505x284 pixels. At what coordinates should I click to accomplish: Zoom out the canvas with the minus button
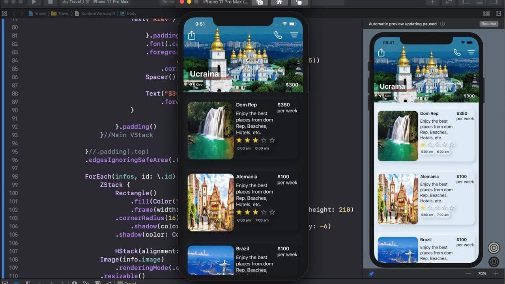468,273
